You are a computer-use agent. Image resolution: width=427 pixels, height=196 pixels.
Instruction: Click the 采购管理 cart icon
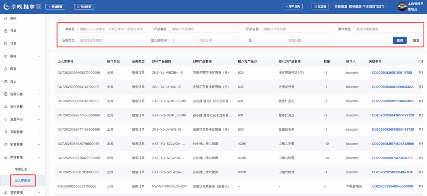pos(6,132)
